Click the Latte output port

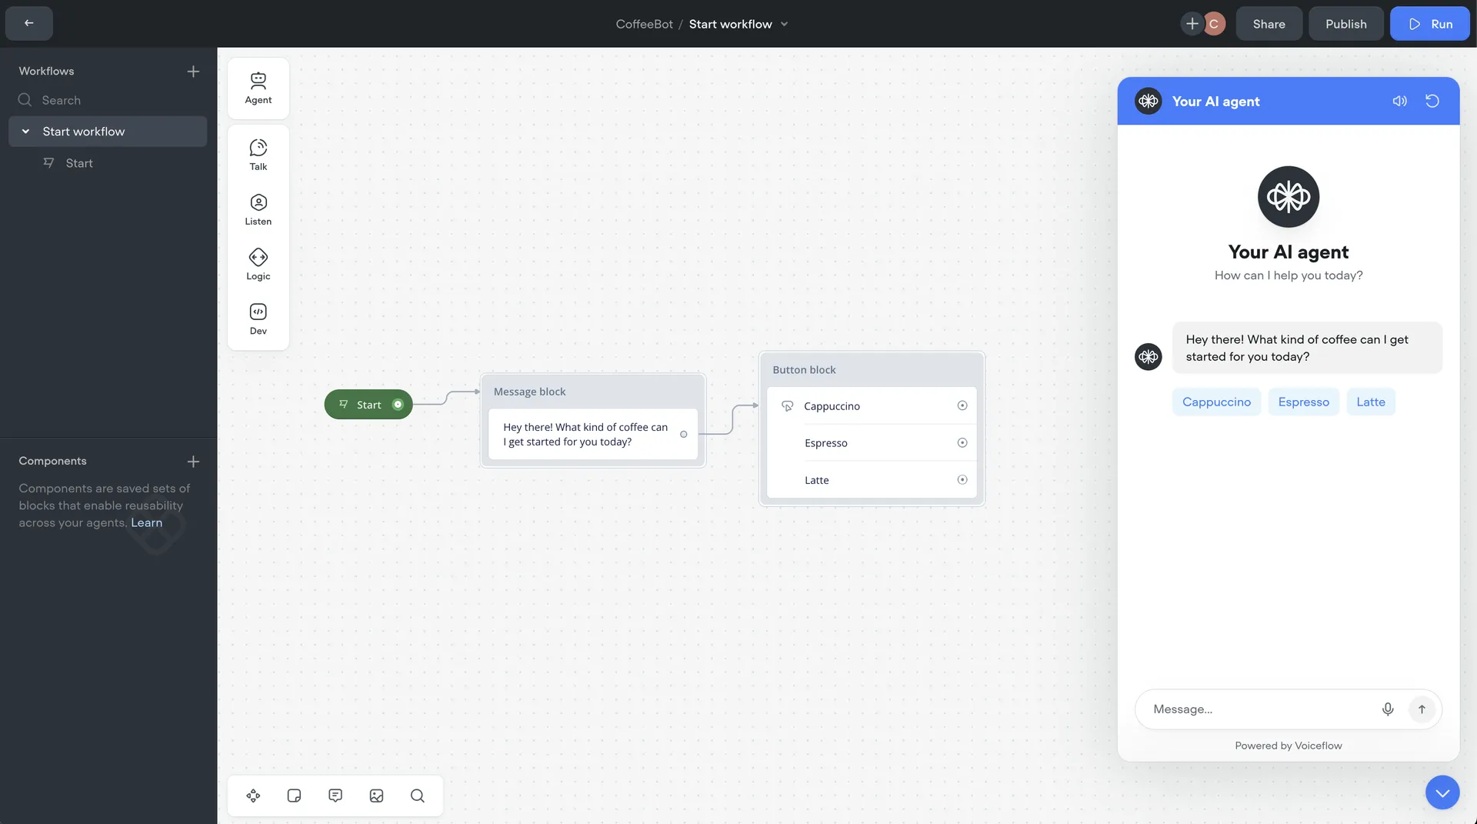(x=962, y=480)
